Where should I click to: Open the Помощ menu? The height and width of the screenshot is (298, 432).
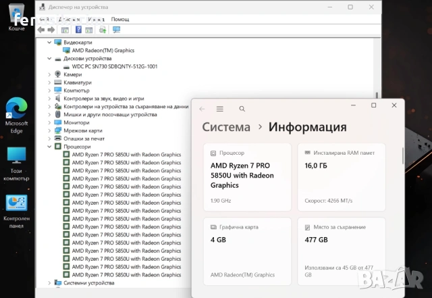coord(120,20)
